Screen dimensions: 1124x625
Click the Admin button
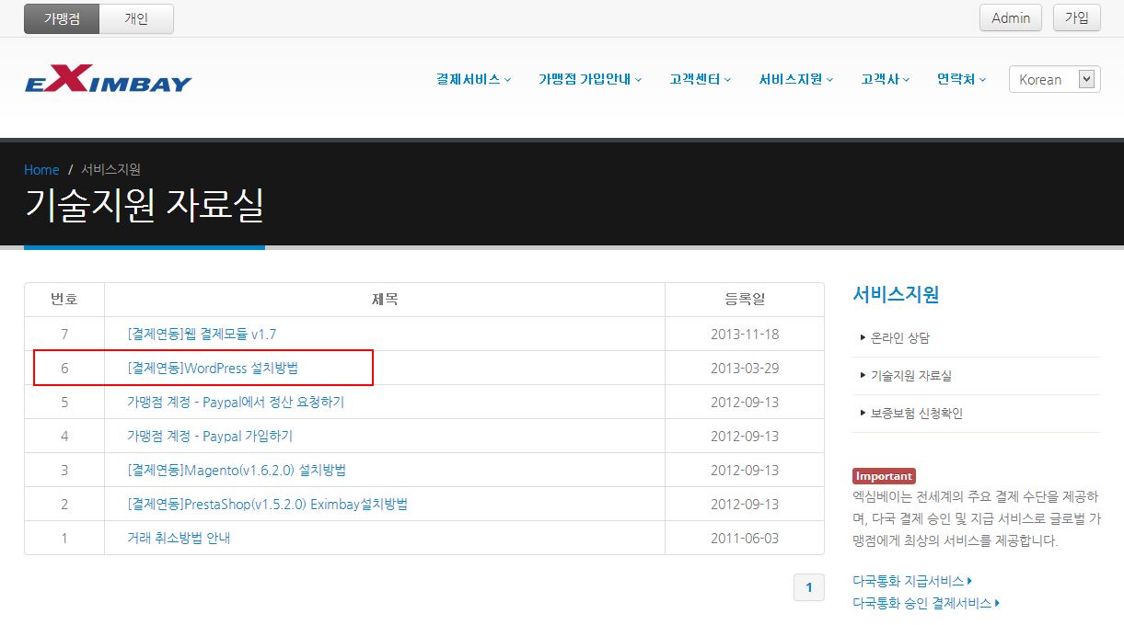[x=1010, y=17]
